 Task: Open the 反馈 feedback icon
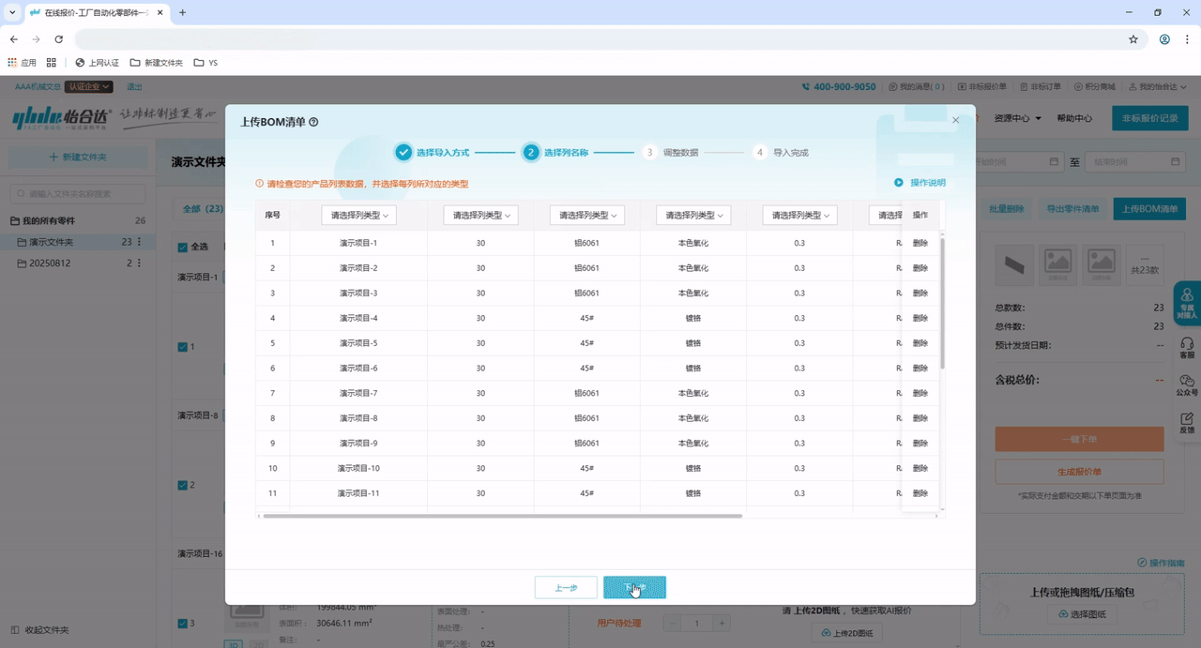[1187, 423]
